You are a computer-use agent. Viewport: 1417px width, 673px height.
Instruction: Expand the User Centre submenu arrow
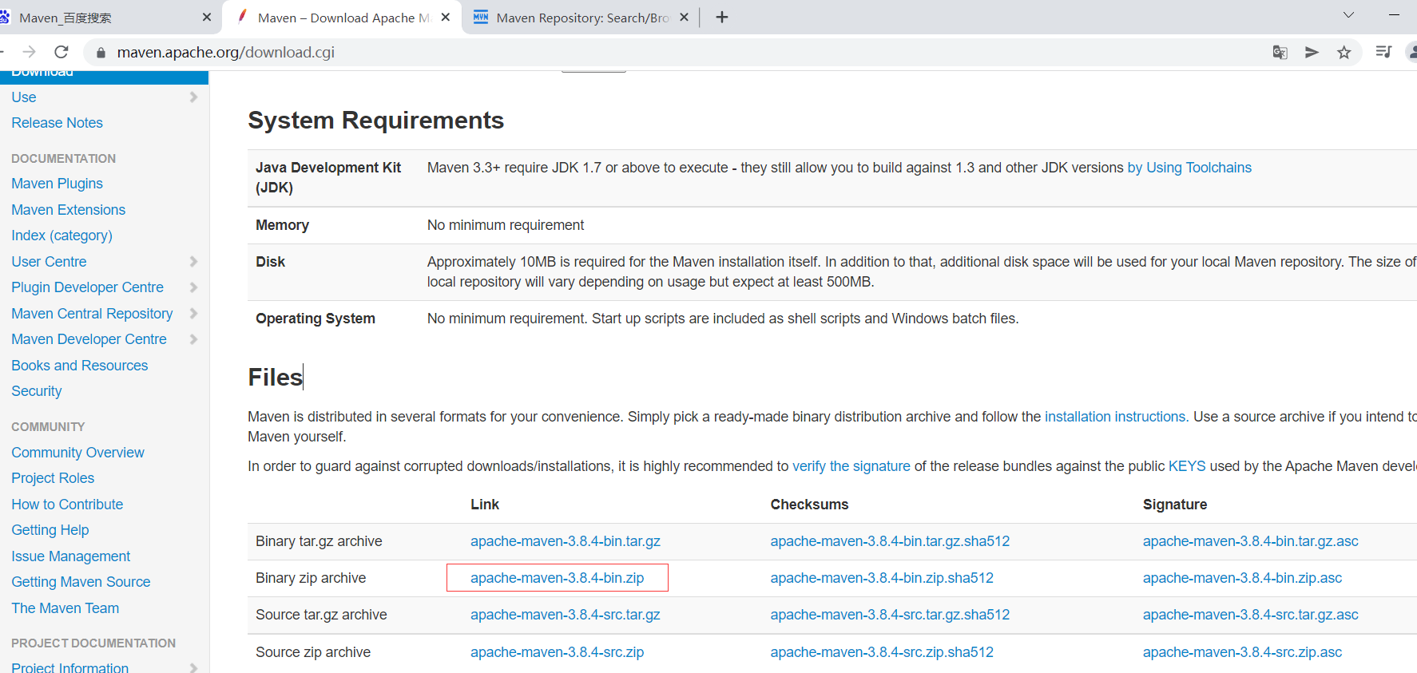click(193, 262)
